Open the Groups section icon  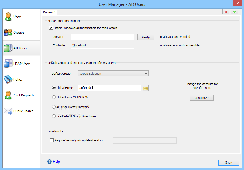[x=8, y=32]
